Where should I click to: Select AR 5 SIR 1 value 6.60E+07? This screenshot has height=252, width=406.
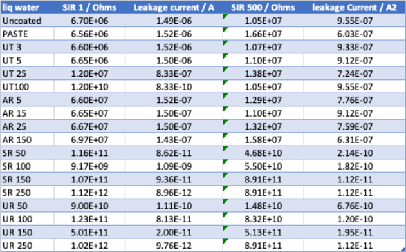89,100
